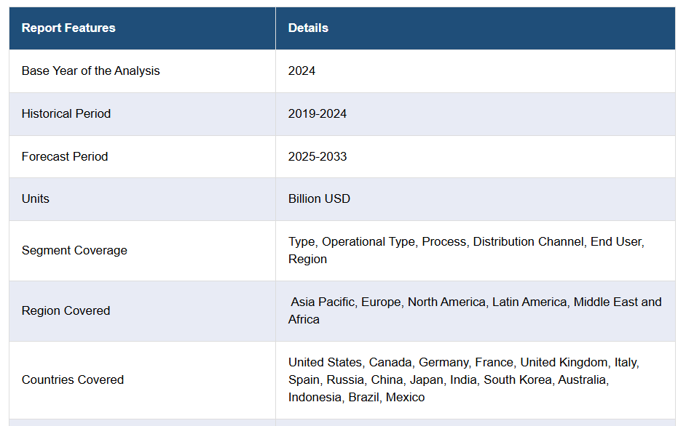Viewport: 678px width, 426px height.
Task: Click the 2025-2033 forecast period value
Action: [318, 157]
